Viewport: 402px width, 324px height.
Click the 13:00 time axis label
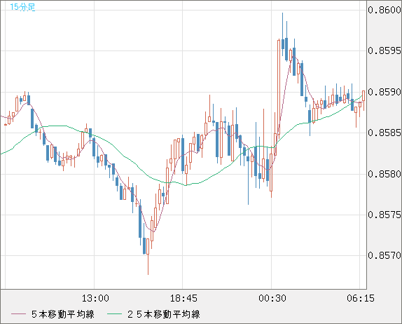[x=95, y=298]
